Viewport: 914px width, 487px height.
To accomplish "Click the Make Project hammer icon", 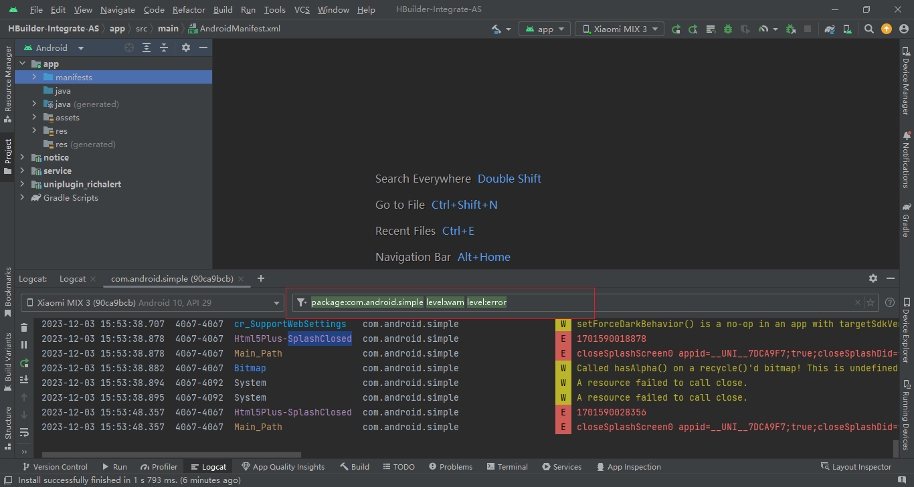I will (x=496, y=29).
